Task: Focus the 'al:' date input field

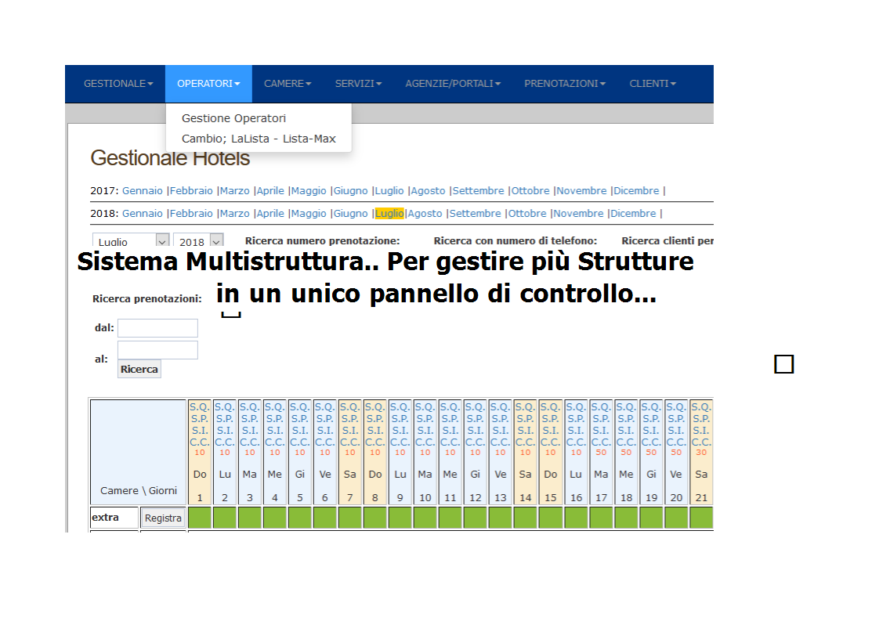Action: tap(157, 350)
